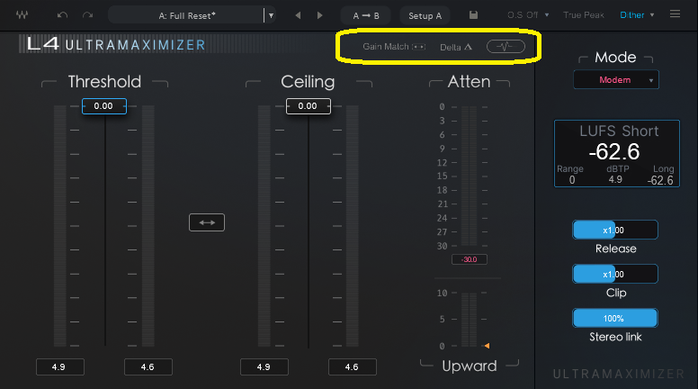Open the Mode dropdown showing Modern

pyautogui.click(x=616, y=80)
